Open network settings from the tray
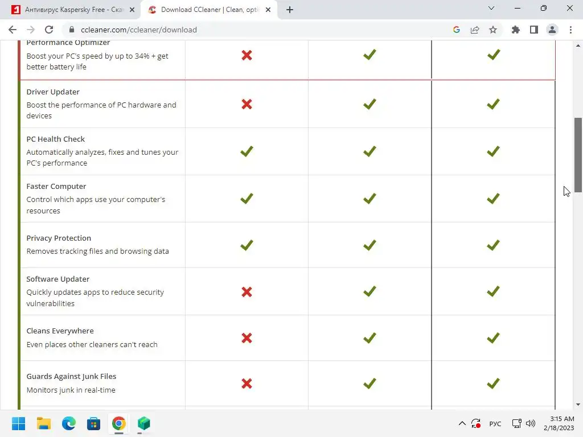 pyautogui.click(x=517, y=423)
